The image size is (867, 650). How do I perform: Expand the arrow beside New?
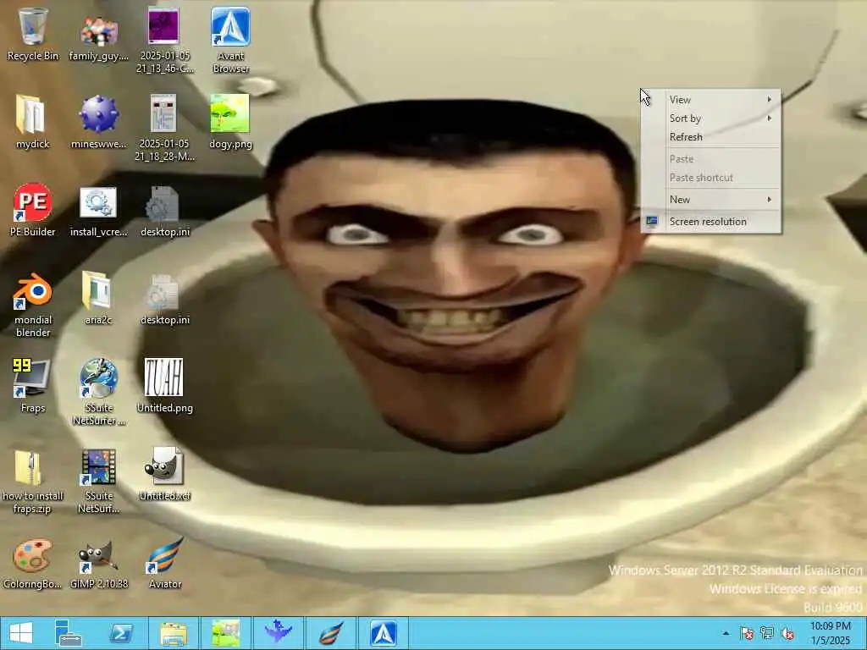tap(769, 200)
